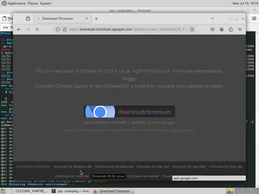
Task: Switch to the CCCOMA_X64FRE taskbar window
Action: 29,191
